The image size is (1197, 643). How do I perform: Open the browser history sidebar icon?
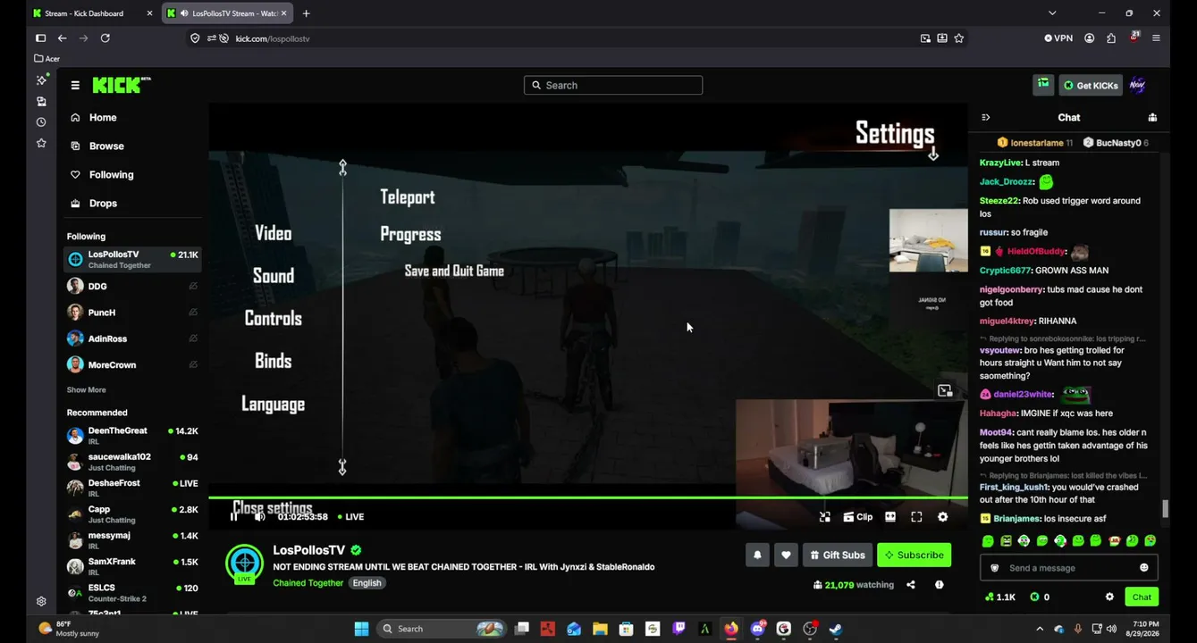(x=41, y=122)
